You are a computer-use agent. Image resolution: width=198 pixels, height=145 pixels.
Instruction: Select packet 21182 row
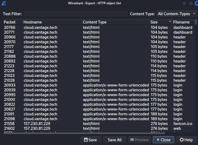pos(99,52)
